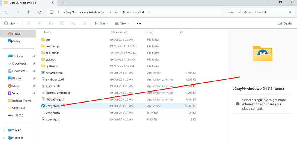Screen dimensions: 297x144
Task: Expand chevron after v2rayN-windows-64 breadcrumb
Action: pyautogui.click(x=149, y=12)
